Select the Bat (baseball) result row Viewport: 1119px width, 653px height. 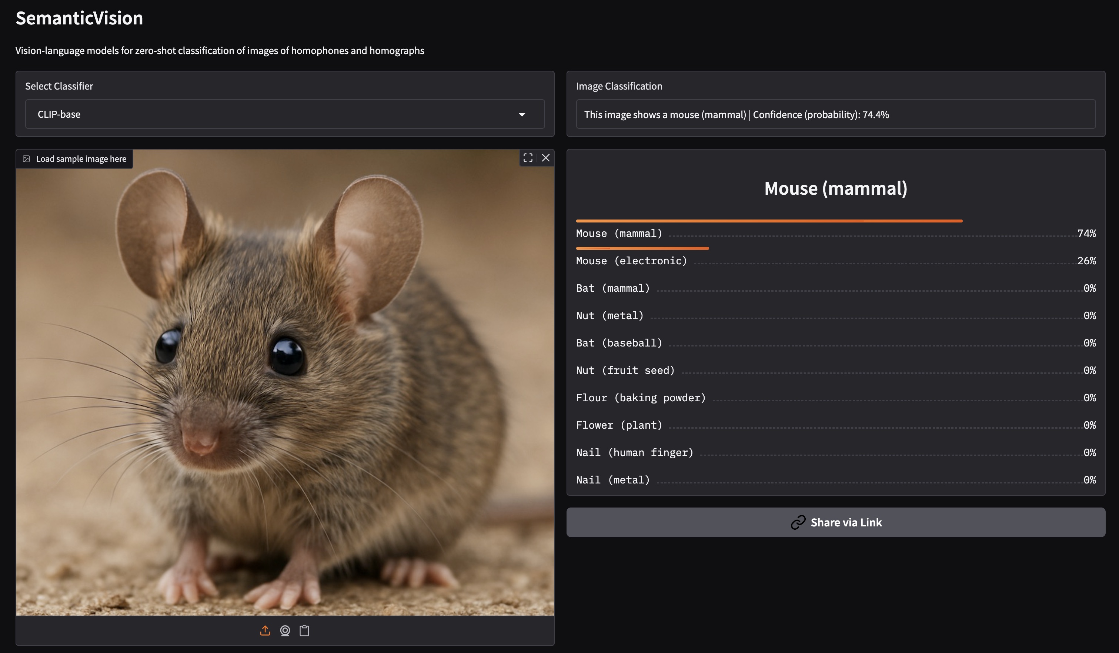point(835,343)
